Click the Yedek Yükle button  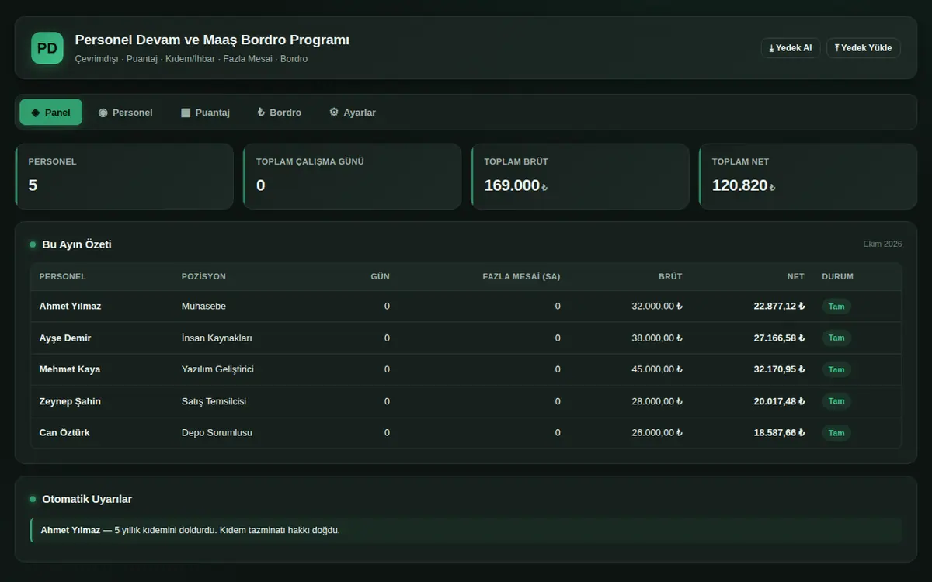click(x=864, y=48)
